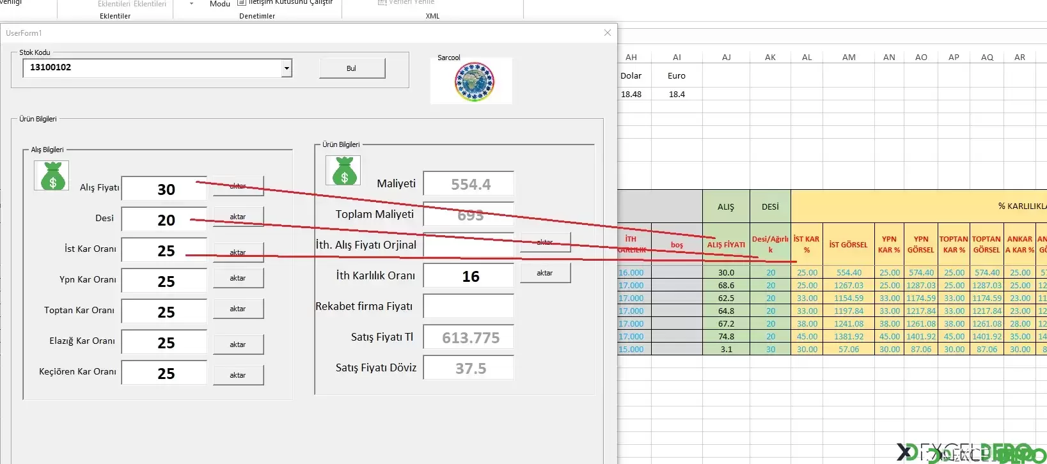Click aktar button next to İst Kar Oranı
1047x464 pixels.
[x=238, y=252]
